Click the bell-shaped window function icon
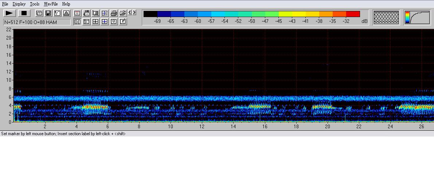The image size is (434, 186). tap(66, 13)
